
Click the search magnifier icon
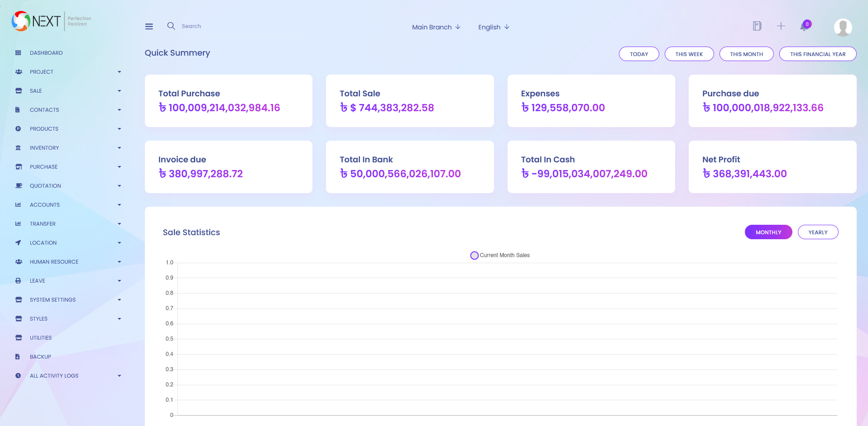(x=171, y=26)
